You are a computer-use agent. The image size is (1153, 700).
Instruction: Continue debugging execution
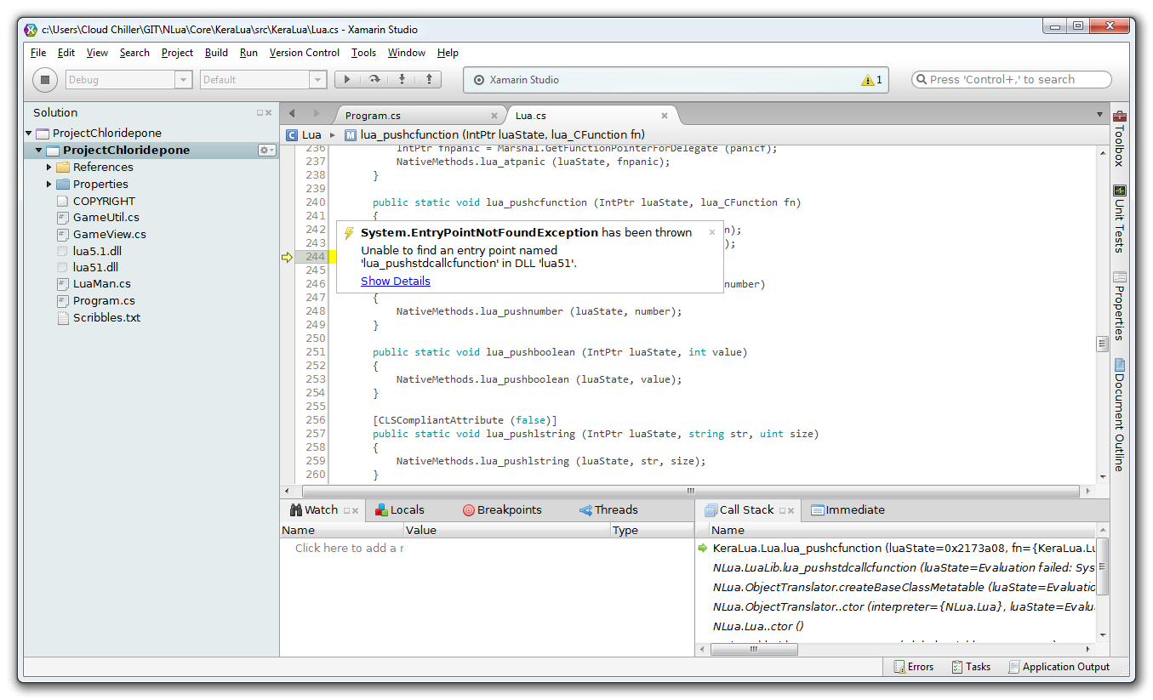coord(347,80)
